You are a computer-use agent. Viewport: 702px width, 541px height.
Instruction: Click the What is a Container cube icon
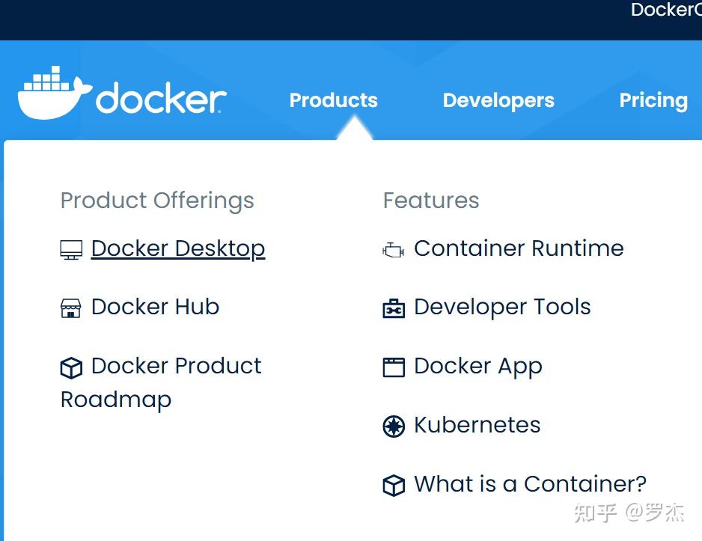click(x=392, y=485)
